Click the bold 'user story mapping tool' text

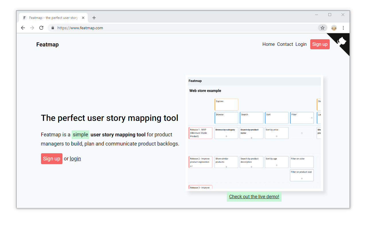118,135
